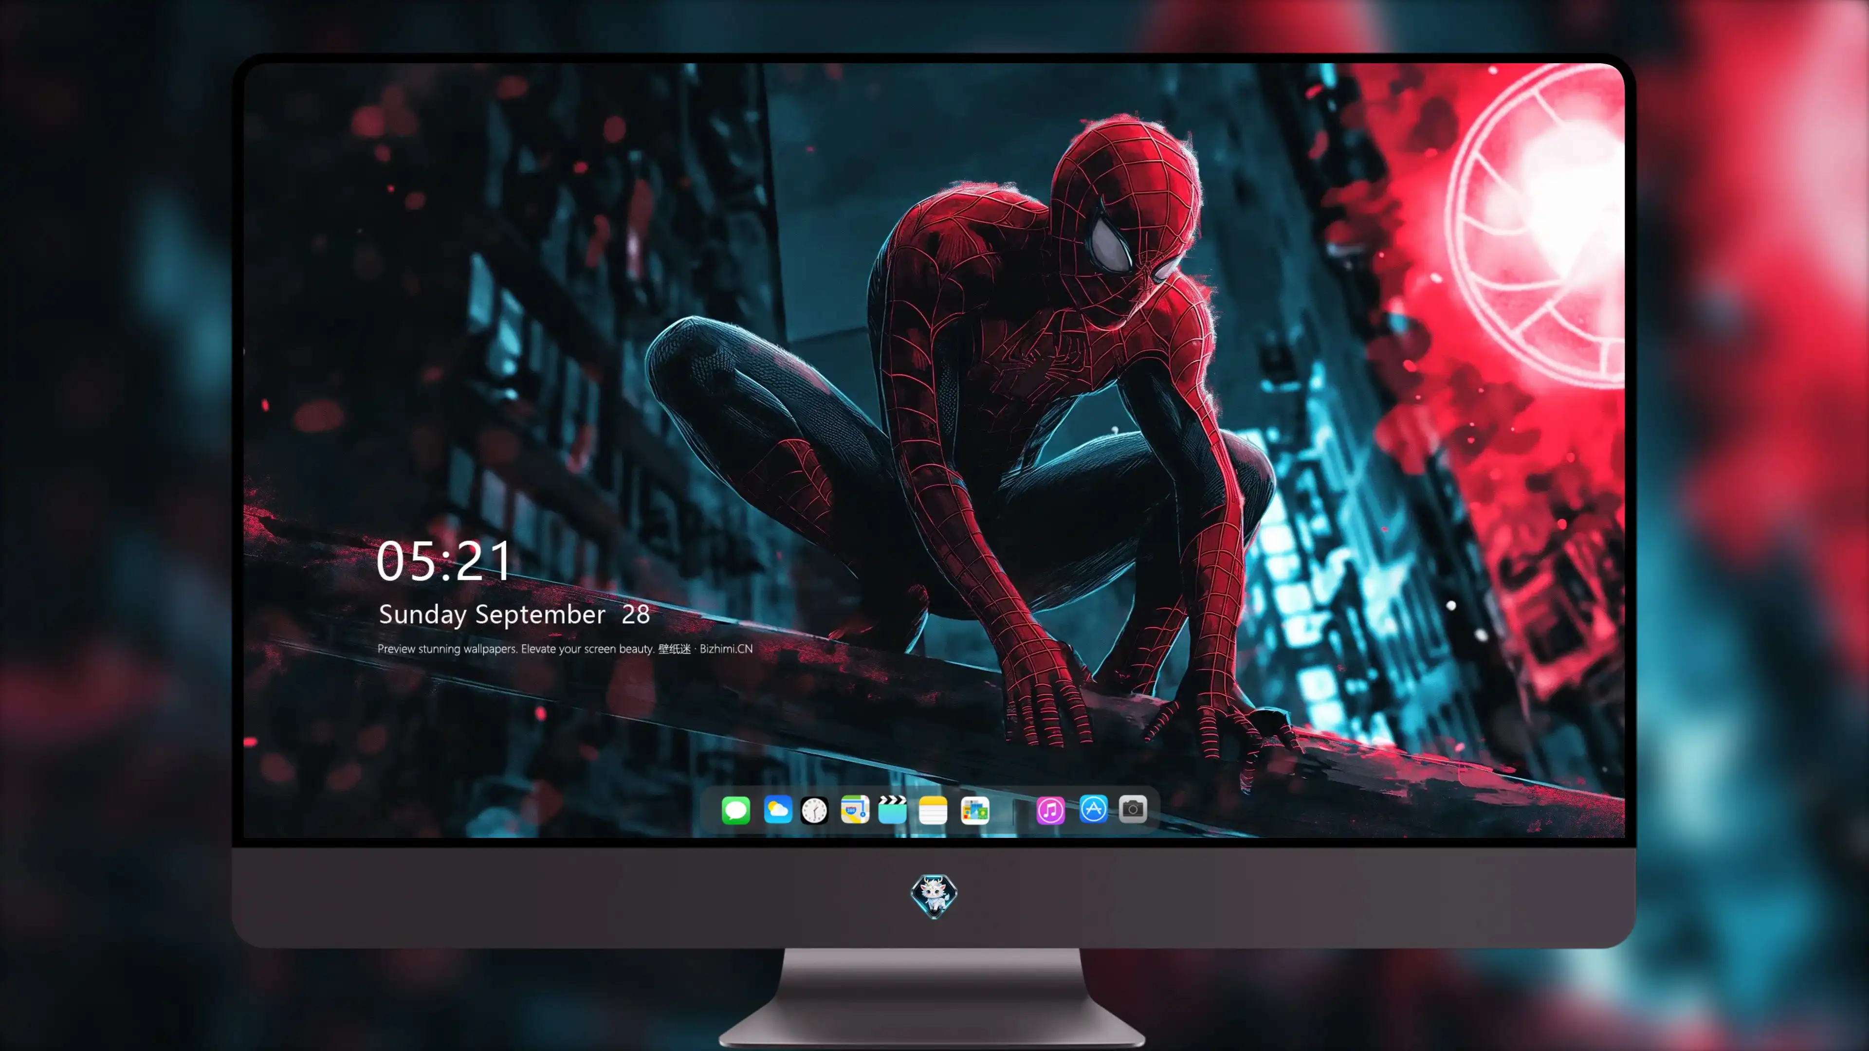Viewport: 1869px width, 1051px height.
Task: Open the Maps app in the dock
Action: point(855,810)
